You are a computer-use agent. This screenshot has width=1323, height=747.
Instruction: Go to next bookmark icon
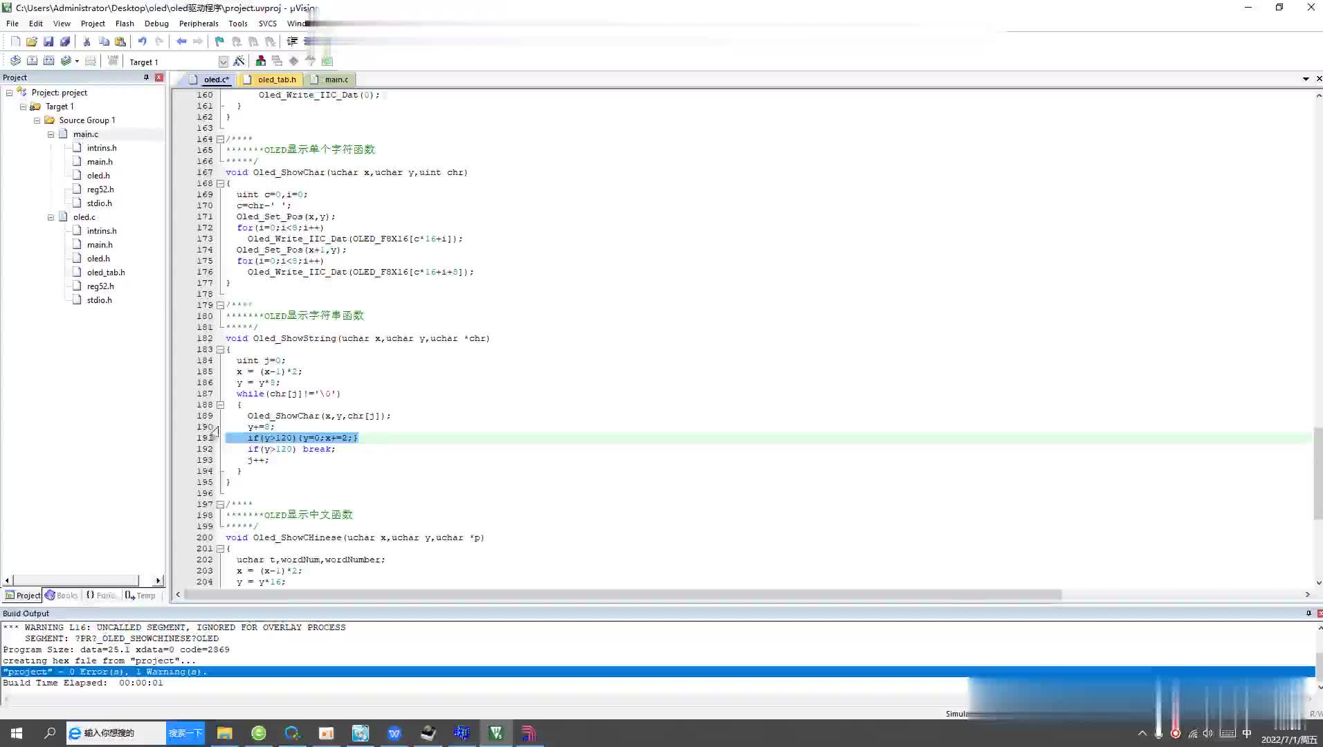(x=253, y=41)
